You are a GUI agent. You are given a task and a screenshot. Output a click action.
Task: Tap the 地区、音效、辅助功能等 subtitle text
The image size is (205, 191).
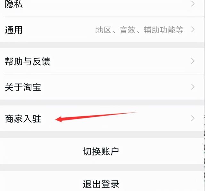[x=139, y=30]
